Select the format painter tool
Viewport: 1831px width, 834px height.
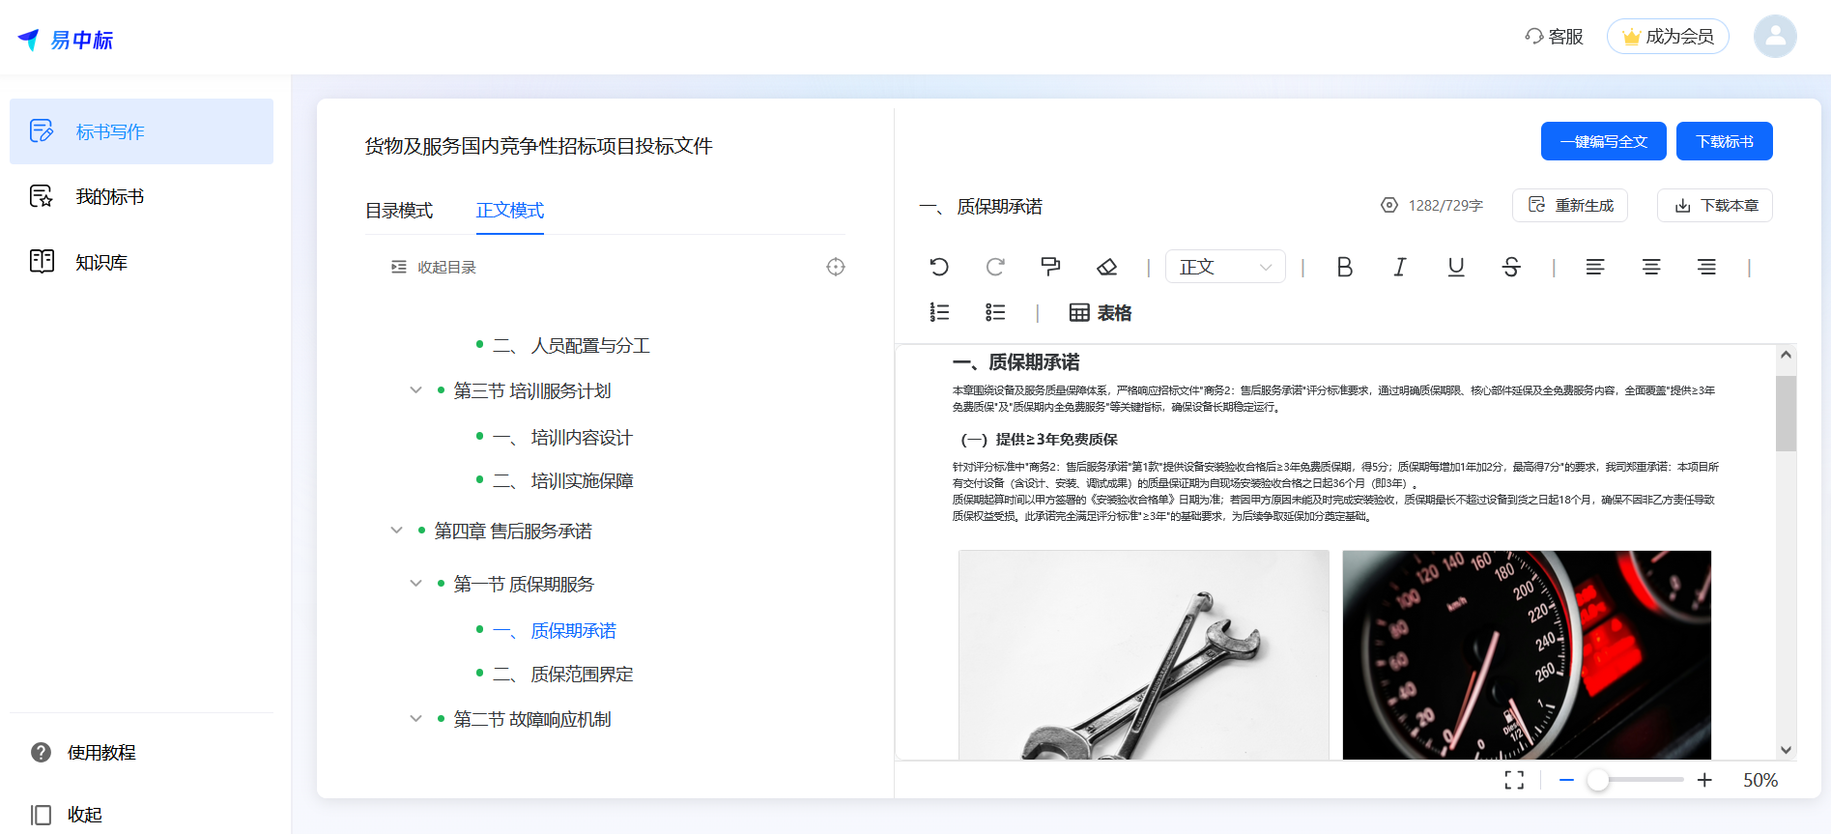(x=1050, y=267)
